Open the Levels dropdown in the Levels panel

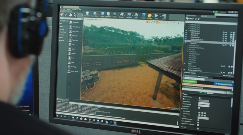click(x=190, y=19)
